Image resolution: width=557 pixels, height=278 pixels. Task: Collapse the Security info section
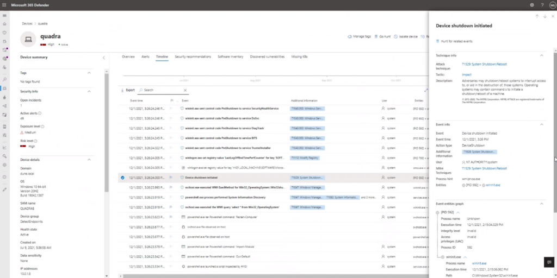coord(89,91)
